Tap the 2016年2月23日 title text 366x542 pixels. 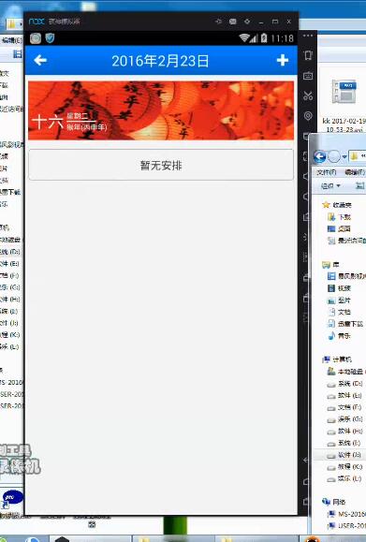coord(160,61)
